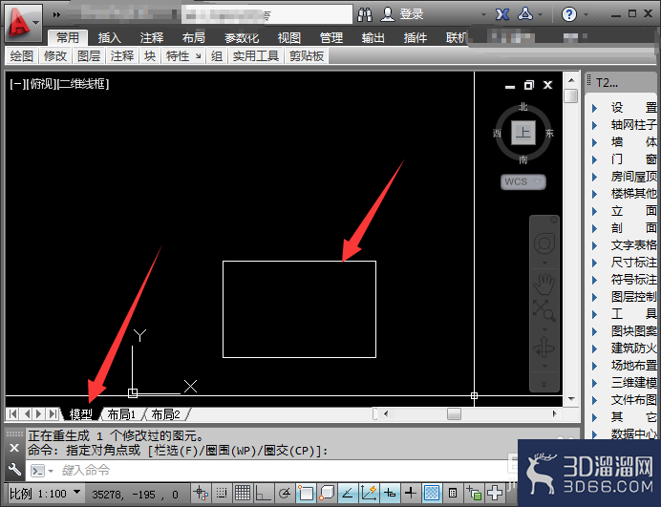Toggle Snap Mode in status bar
Viewport: 661px width, 507px height.
point(222,493)
